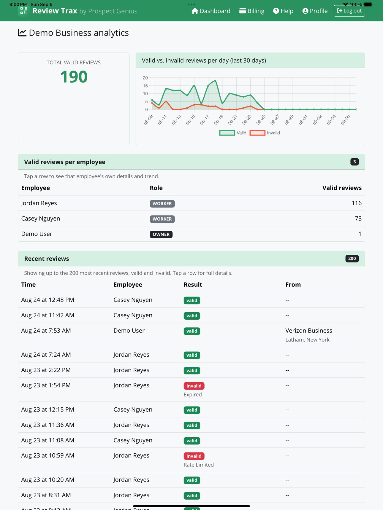
Task: Open review from Aug 23 at 8:31 AM
Action: (x=191, y=495)
